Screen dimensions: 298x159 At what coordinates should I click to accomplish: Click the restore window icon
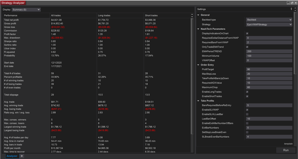pos(291,3)
